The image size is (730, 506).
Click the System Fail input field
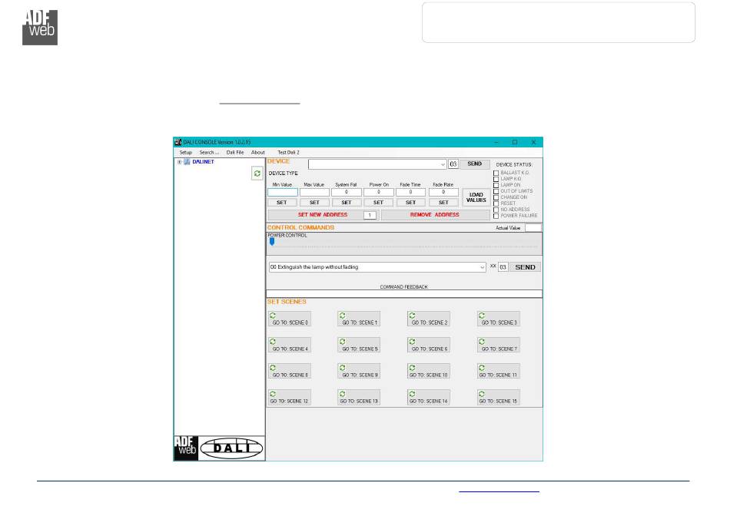coord(347,192)
